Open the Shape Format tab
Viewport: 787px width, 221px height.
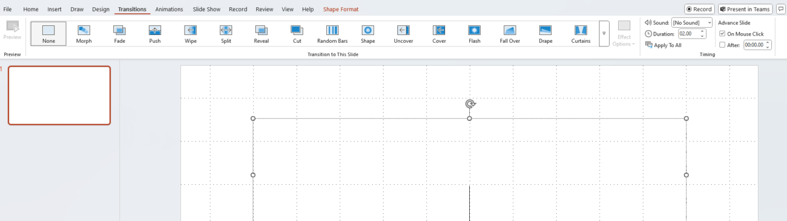click(340, 9)
